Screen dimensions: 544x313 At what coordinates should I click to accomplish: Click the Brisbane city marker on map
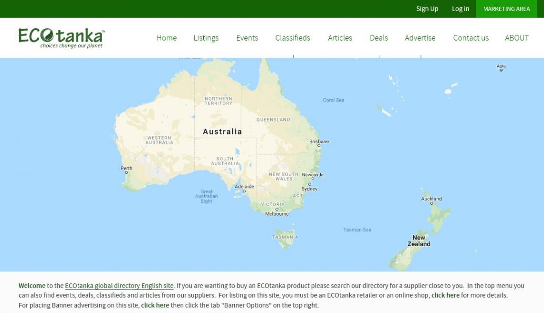coord(318,146)
